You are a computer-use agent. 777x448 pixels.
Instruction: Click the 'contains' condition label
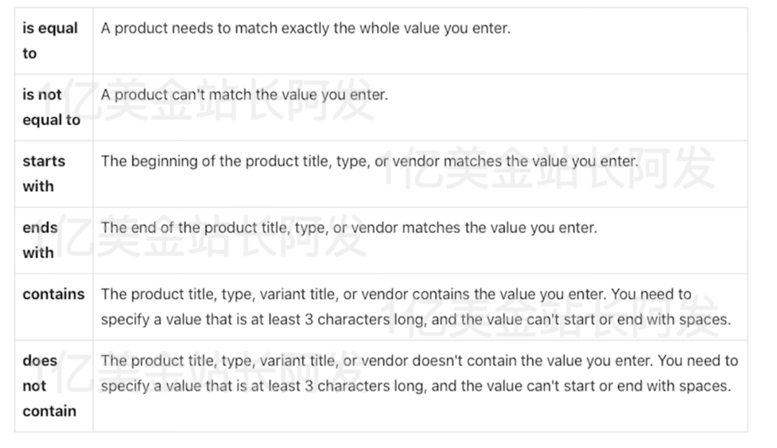click(x=53, y=294)
